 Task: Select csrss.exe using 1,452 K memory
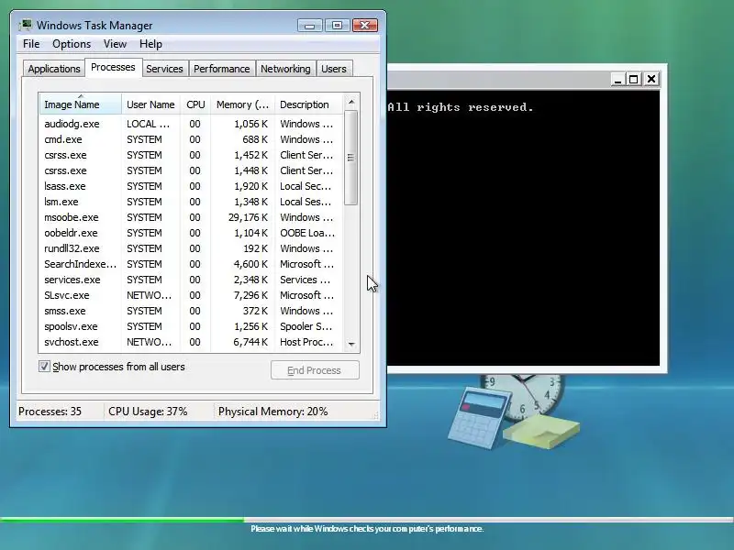tap(192, 155)
